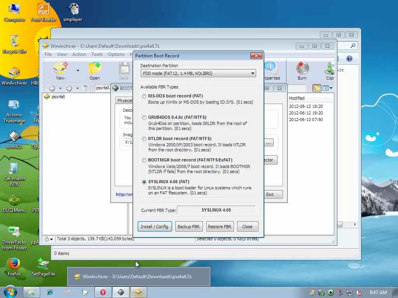Click the horizontal scrollbar right arrow
The image size is (398, 298).
tap(355, 224)
